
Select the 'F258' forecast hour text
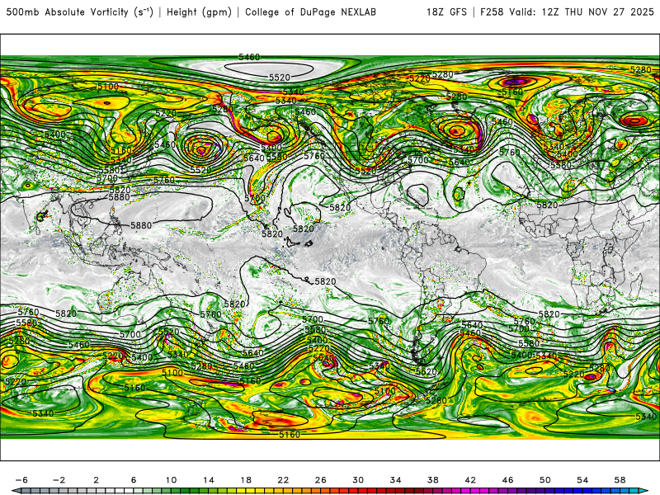tap(492, 12)
